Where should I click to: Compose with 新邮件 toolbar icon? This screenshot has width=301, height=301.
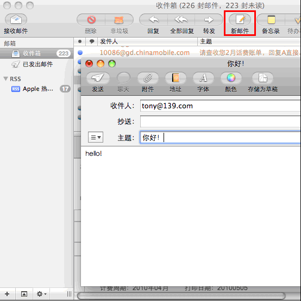click(x=240, y=20)
